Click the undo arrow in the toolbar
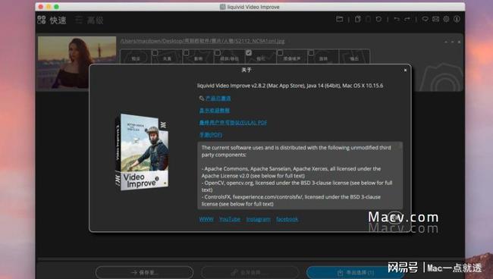This screenshot has width=493, height=279. click(x=397, y=19)
